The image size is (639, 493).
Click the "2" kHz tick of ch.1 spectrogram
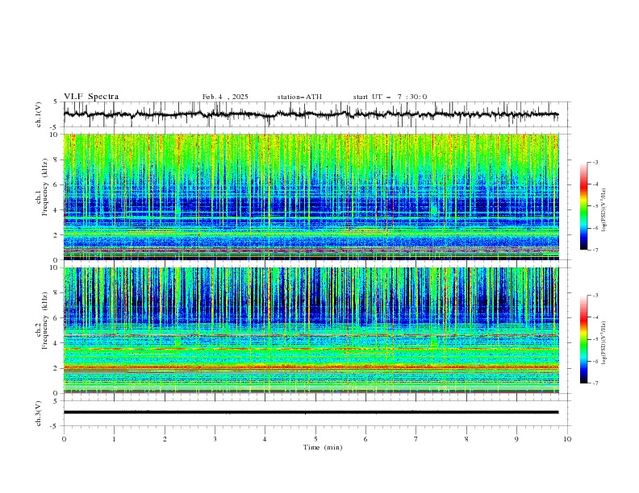click(x=56, y=235)
